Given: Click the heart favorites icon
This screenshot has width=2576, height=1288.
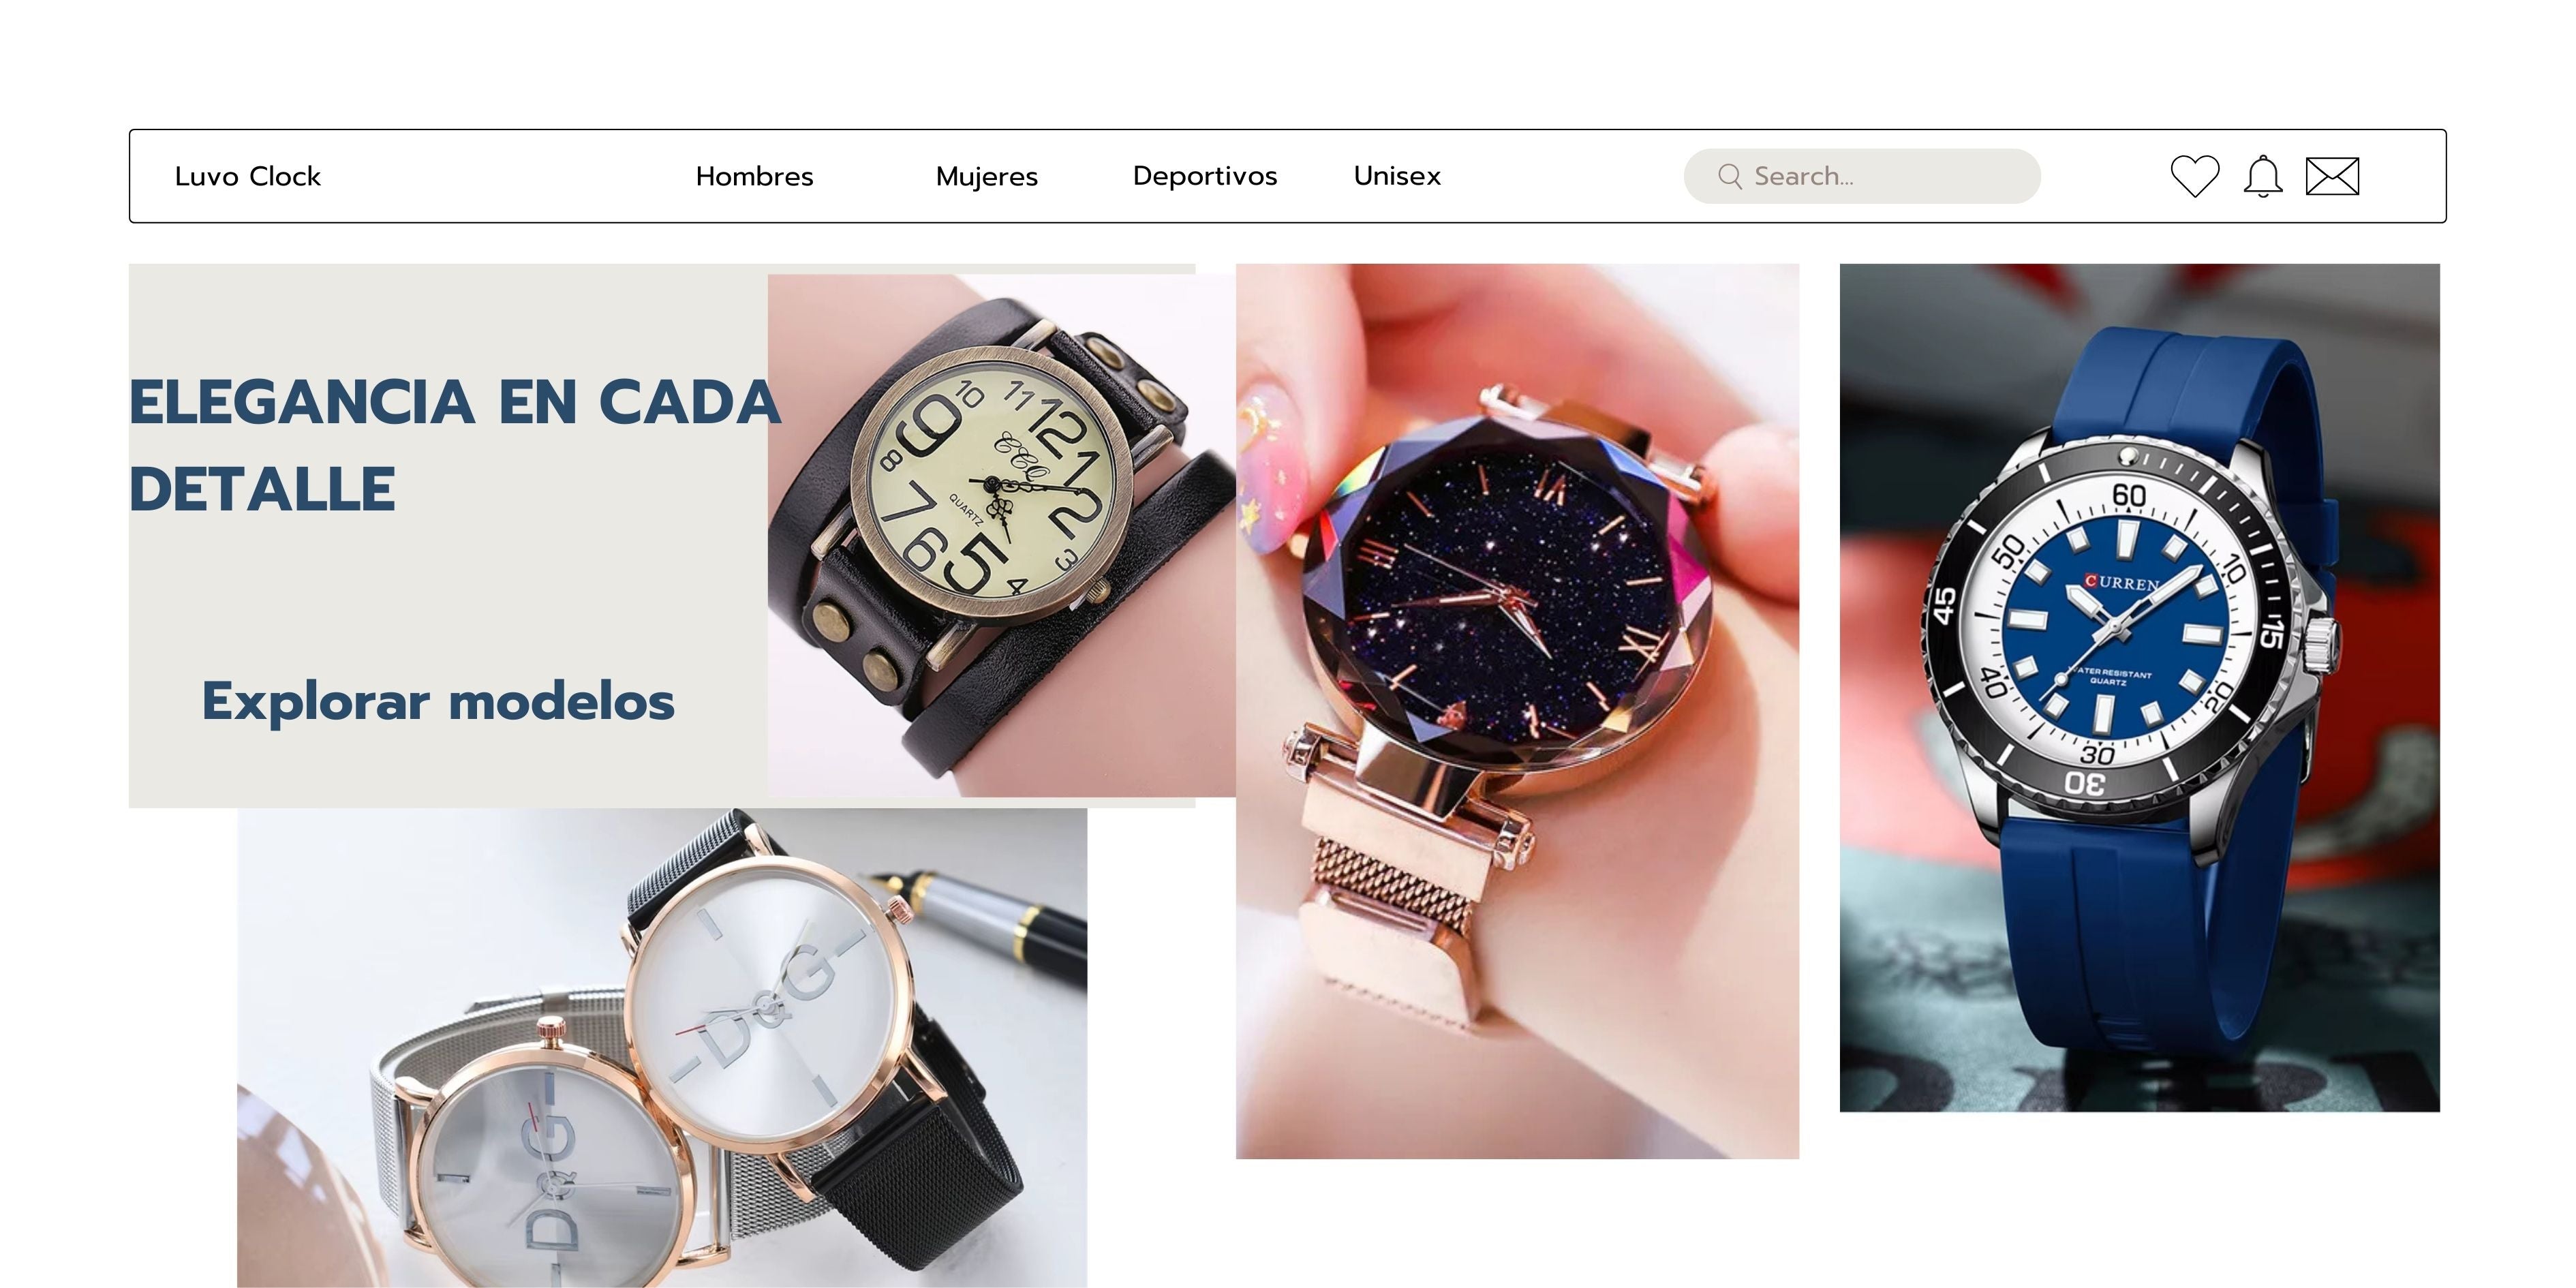Looking at the screenshot, I should click(x=2195, y=176).
